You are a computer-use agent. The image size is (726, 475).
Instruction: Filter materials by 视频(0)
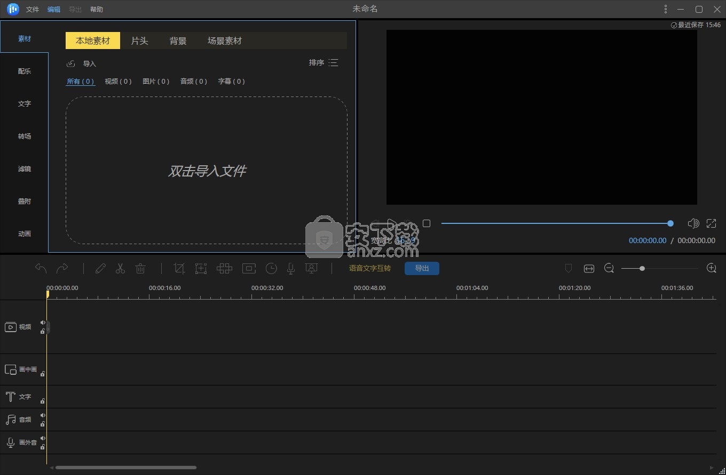point(119,82)
